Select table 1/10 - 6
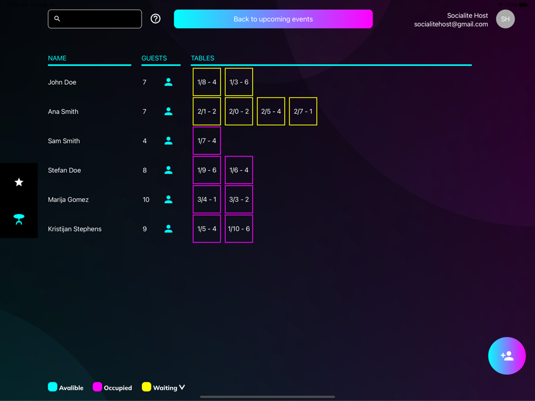The height and width of the screenshot is (401, 535). (239, 229)
